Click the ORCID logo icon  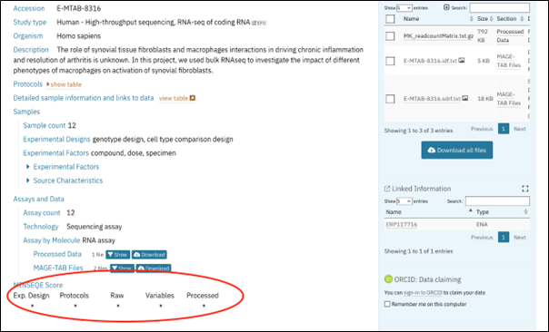tap(388, 278)
